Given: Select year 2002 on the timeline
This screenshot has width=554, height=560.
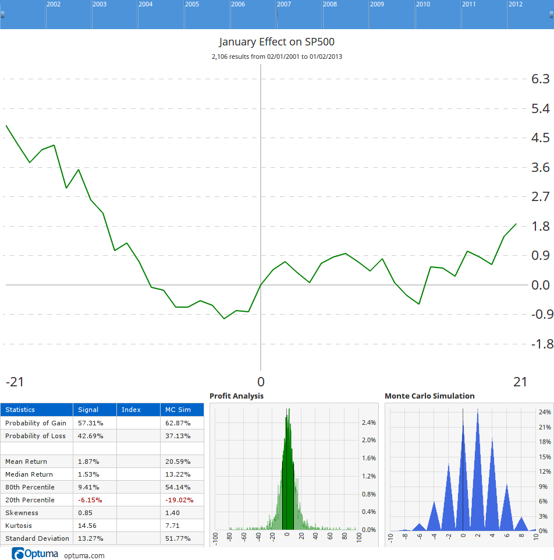Looking at the screenshot, I should (x=54, y=4).
